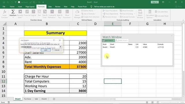Image resolution: width=185 pixels, height=104 pixels.
Task: Click Trace Dependents
Action: coord(110,14)
